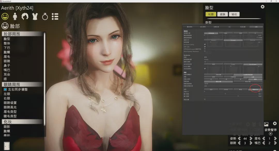The width and height of the screenshot is (279, 151).
Task: Toggle the 打开 HDR checkbox
Action: point(205,47)
